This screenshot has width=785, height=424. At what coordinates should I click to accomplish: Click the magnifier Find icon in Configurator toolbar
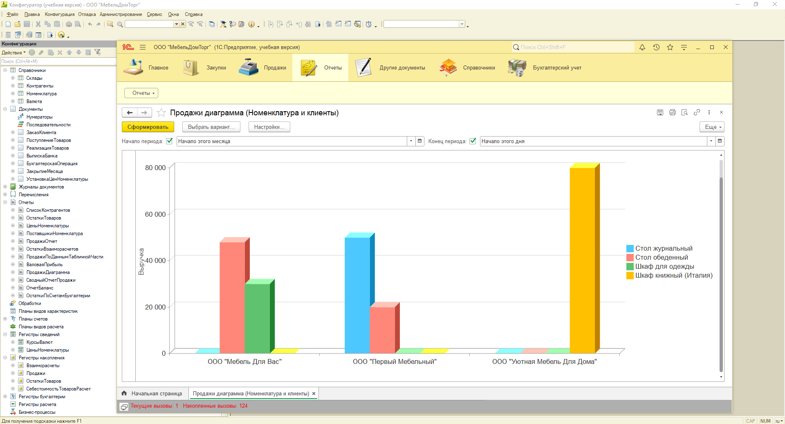tap(120, 25)
